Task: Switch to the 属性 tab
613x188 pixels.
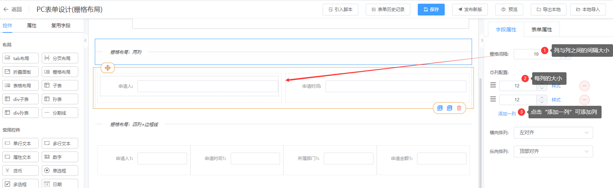Action: click(x=32, y=25)
